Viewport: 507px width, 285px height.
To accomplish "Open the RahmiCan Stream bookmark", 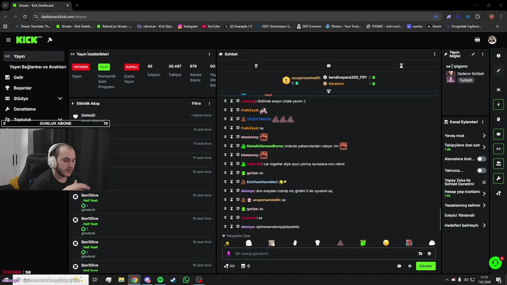I will [x=114, y=27].
